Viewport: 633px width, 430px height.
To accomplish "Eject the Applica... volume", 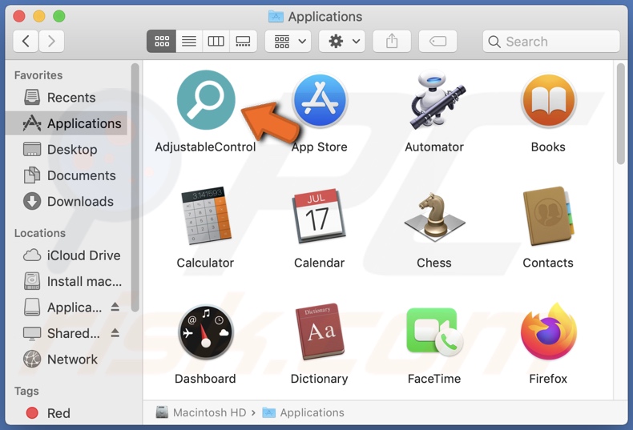I will pos(115,307).
